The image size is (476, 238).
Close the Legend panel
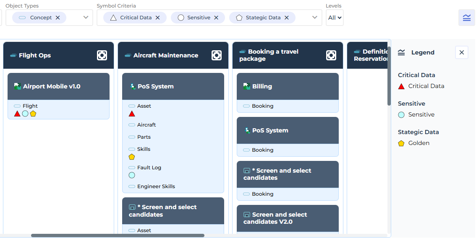(x=462, y=52)
